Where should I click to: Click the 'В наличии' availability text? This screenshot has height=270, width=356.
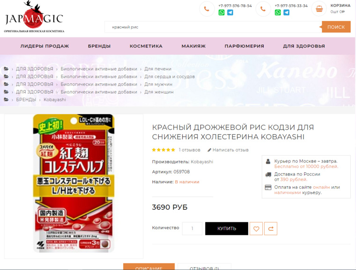[x=187, y=182]
